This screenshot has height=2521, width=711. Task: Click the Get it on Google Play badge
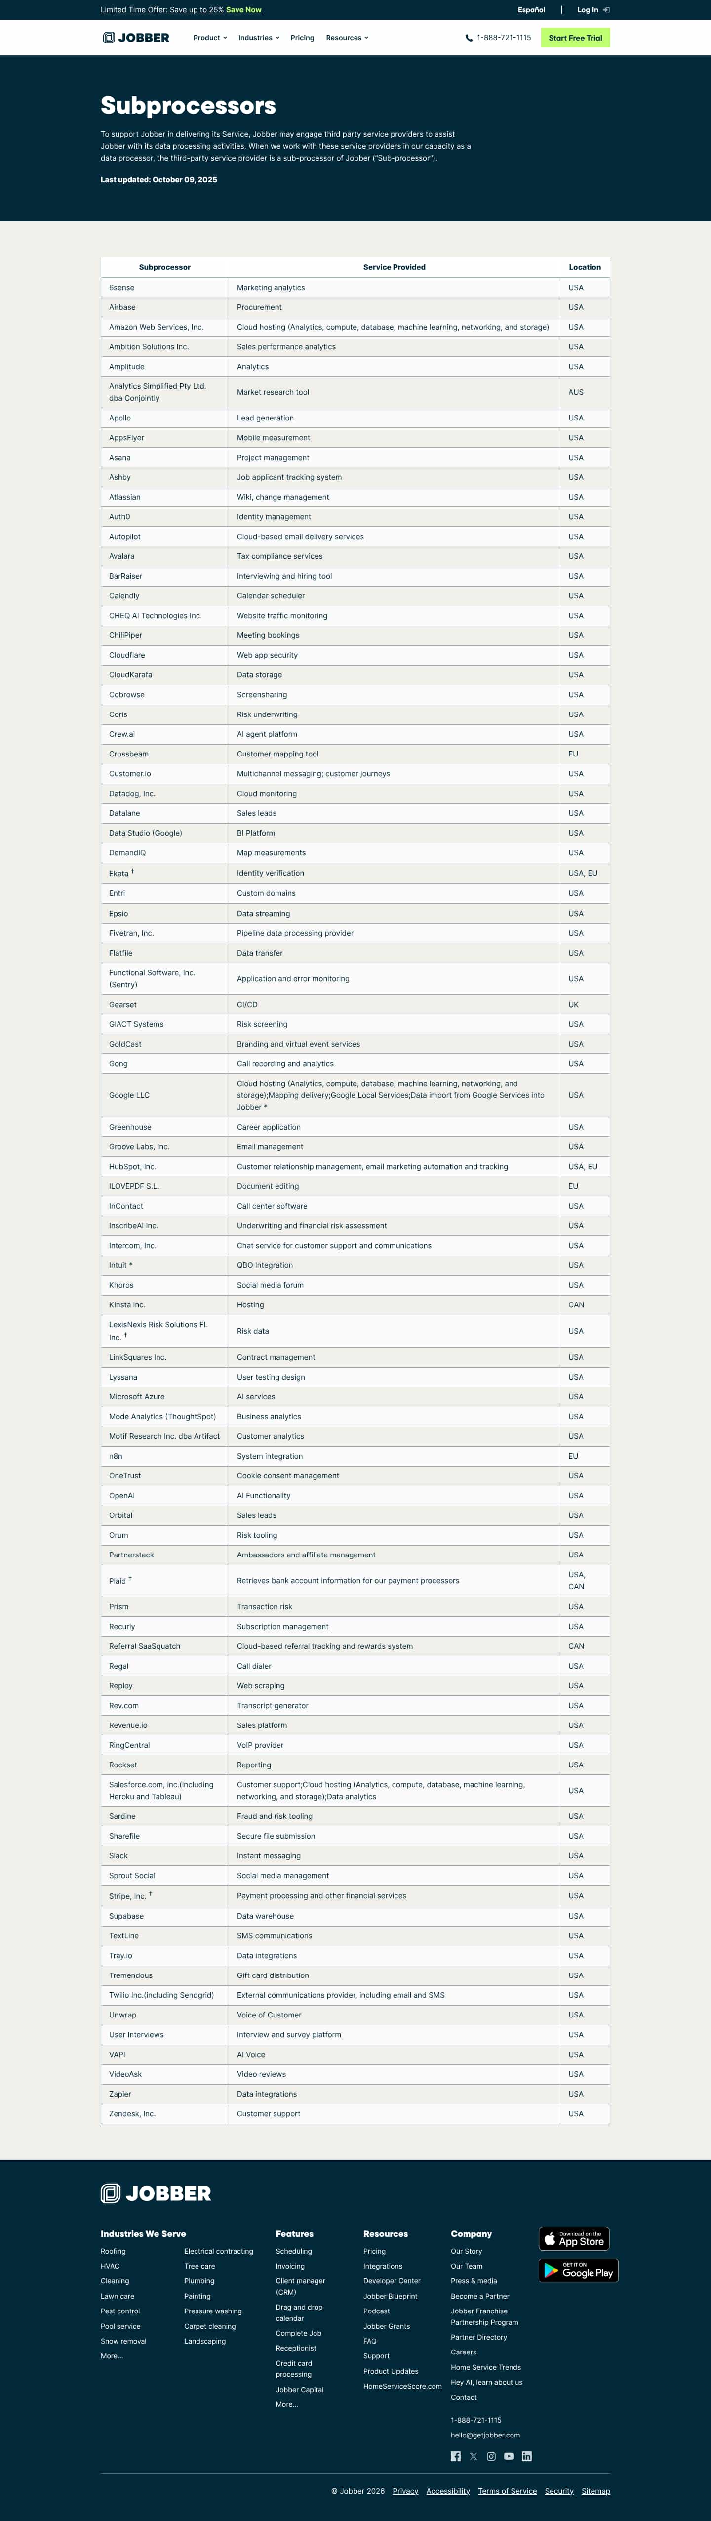(578, 2270)
